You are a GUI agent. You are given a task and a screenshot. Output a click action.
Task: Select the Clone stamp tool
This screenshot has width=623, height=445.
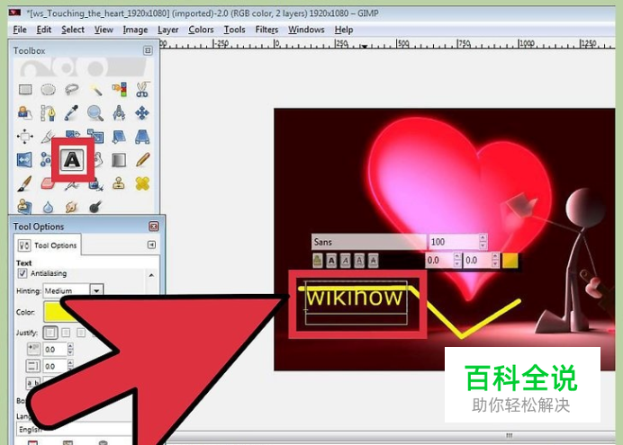point(119,183)
